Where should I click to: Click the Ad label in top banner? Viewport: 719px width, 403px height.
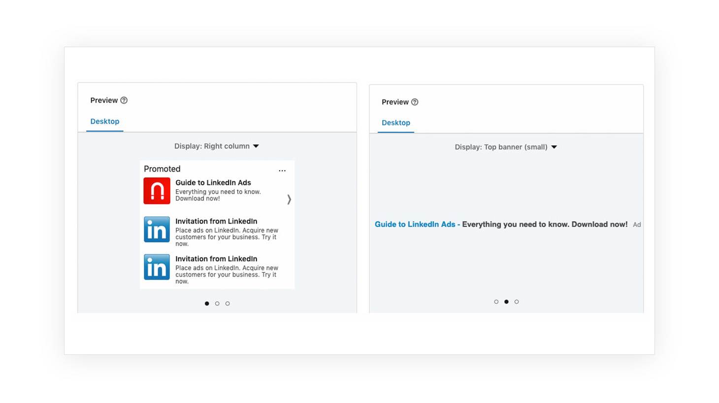[x=637, y=225]
